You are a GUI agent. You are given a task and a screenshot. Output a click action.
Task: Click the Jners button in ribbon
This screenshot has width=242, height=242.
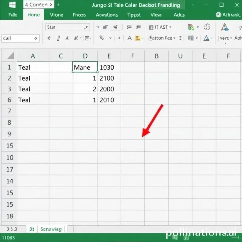[223, 38]
